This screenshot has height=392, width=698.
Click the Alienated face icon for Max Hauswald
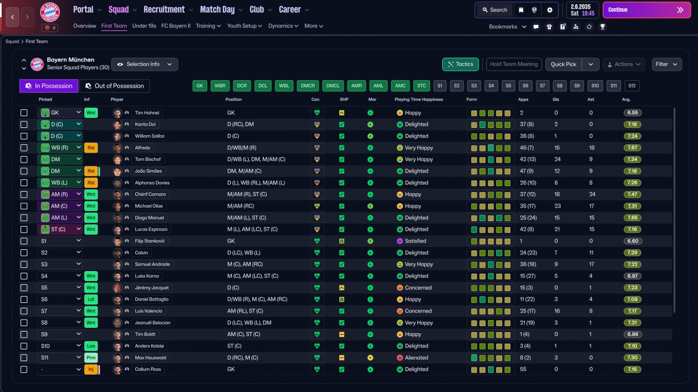click(400, 358)
